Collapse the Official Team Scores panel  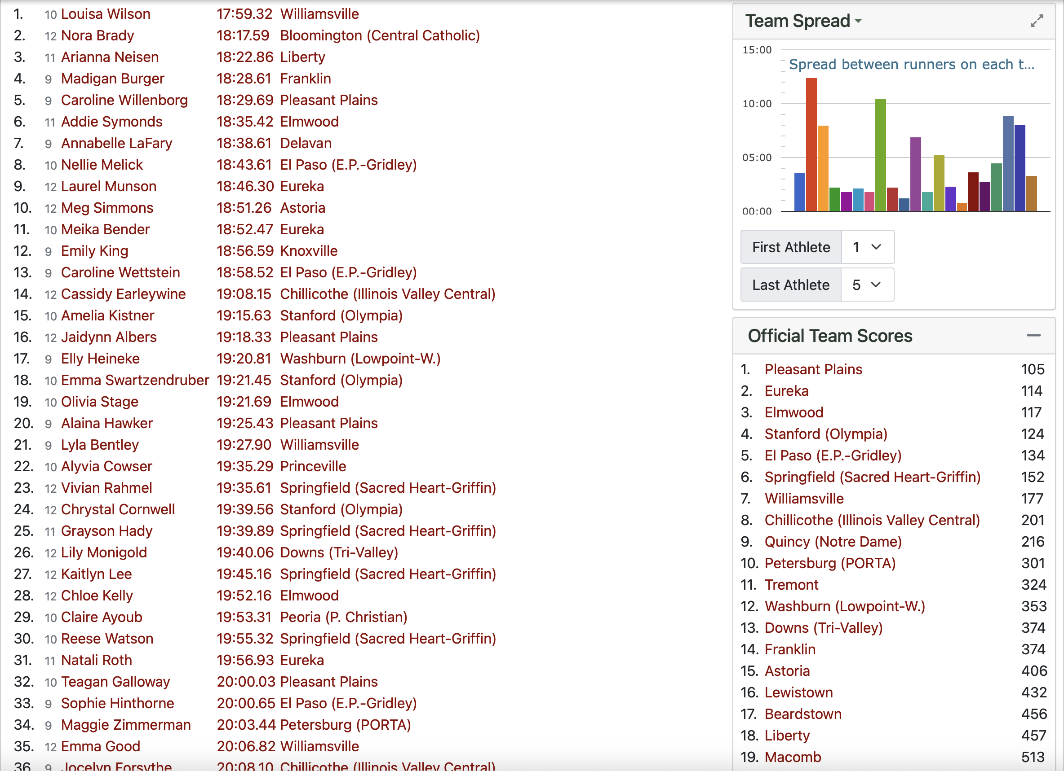click(x=1033, y=336)
